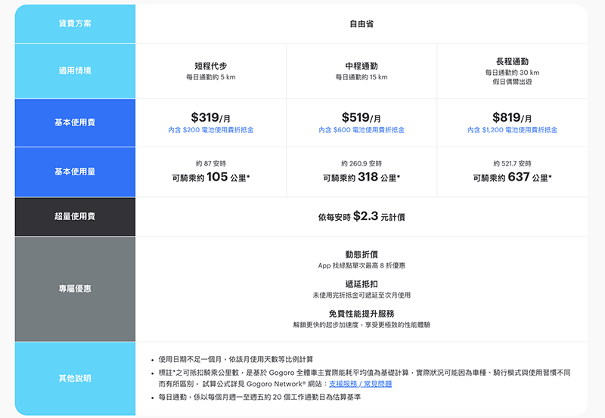
Task: Click the 專屬優惠 row header
Action: [x=75, y=289]
